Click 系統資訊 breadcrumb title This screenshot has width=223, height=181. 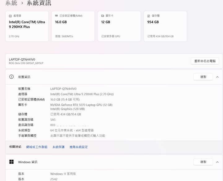pyautogui.click(x=39, y=3)
